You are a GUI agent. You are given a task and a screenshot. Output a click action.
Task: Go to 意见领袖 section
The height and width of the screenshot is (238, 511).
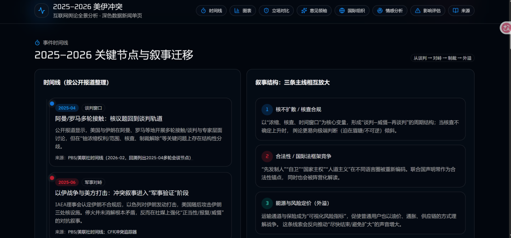(314, 11)
